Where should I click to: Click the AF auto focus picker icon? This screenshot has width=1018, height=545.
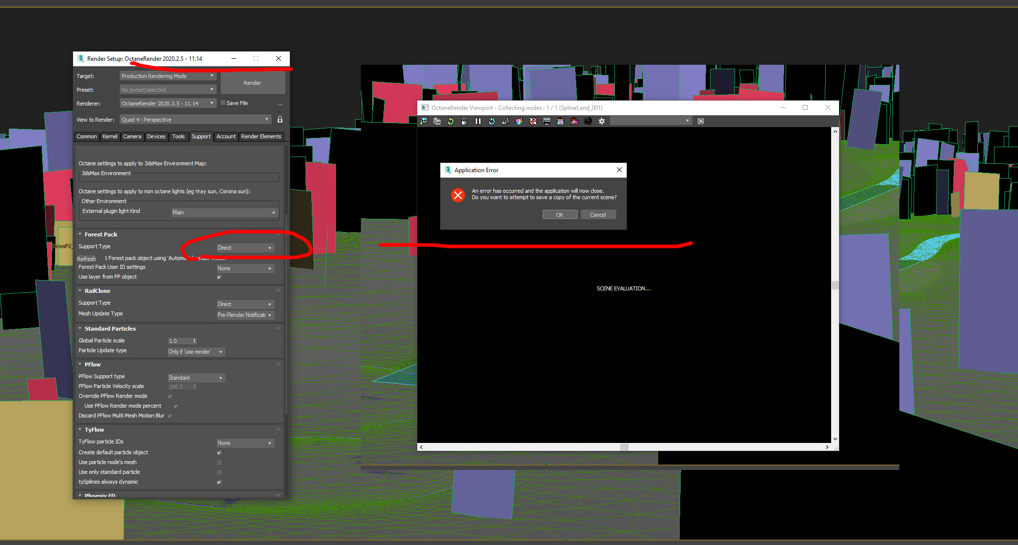pos(506,121)
